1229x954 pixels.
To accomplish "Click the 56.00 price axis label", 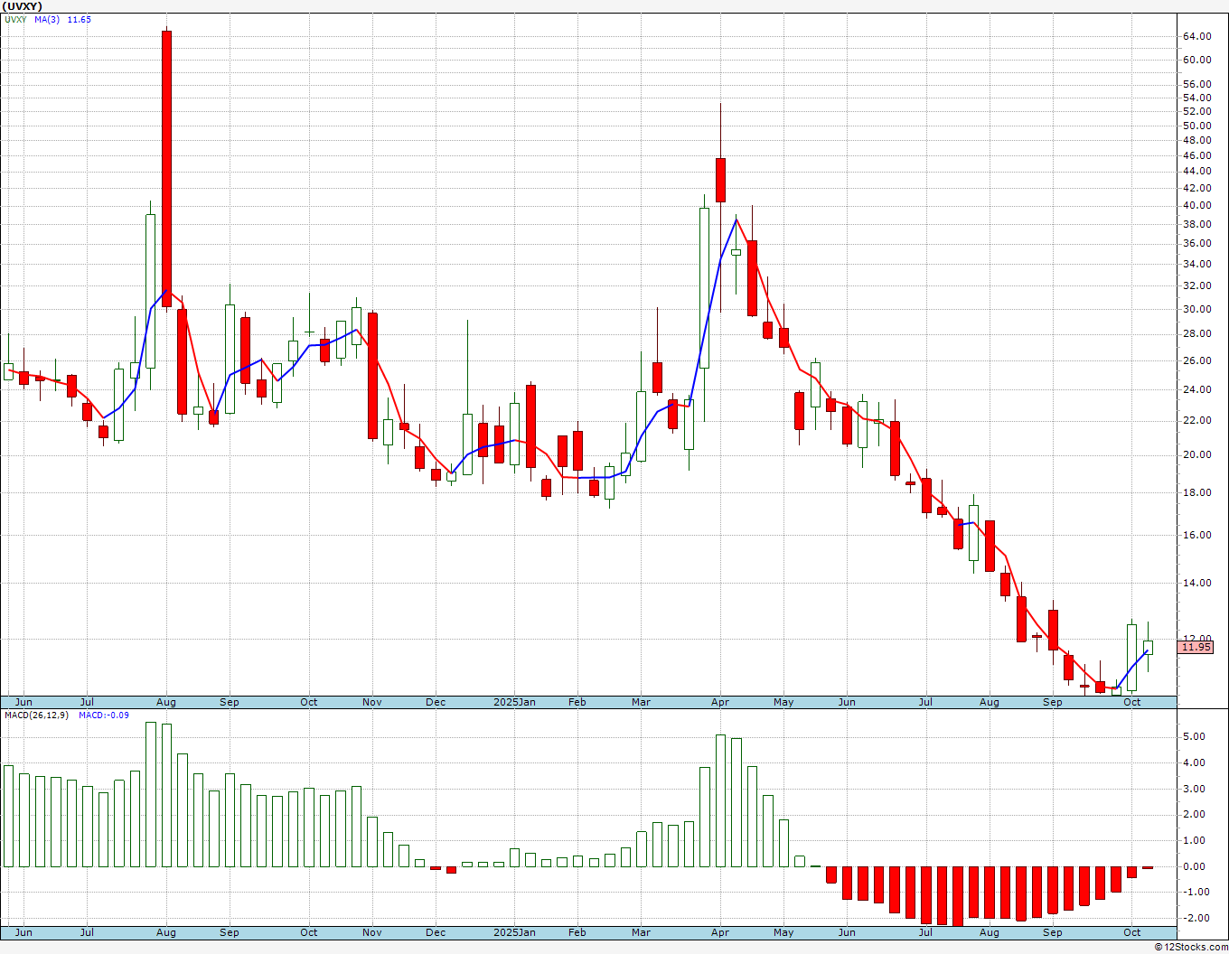I will point(1197,84).
